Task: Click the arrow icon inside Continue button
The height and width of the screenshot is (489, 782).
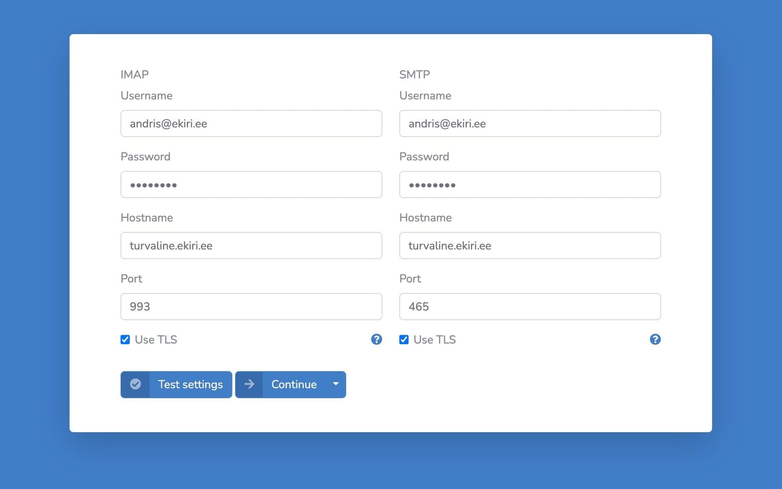Action: tap(250, 384)
